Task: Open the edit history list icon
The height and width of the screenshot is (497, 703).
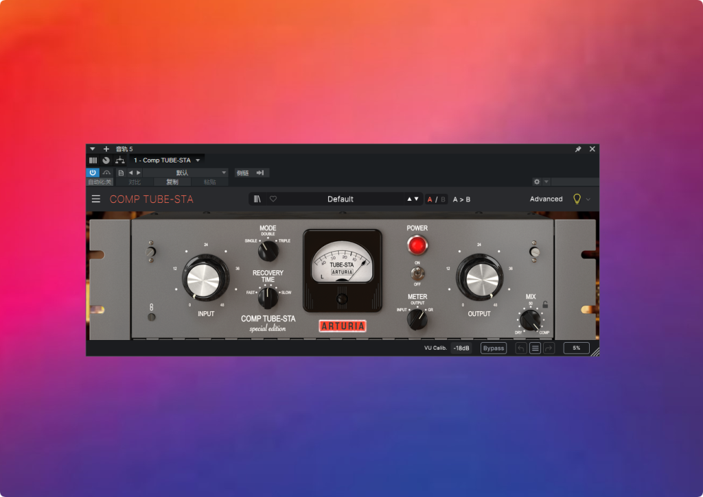Action: [535, 348]
